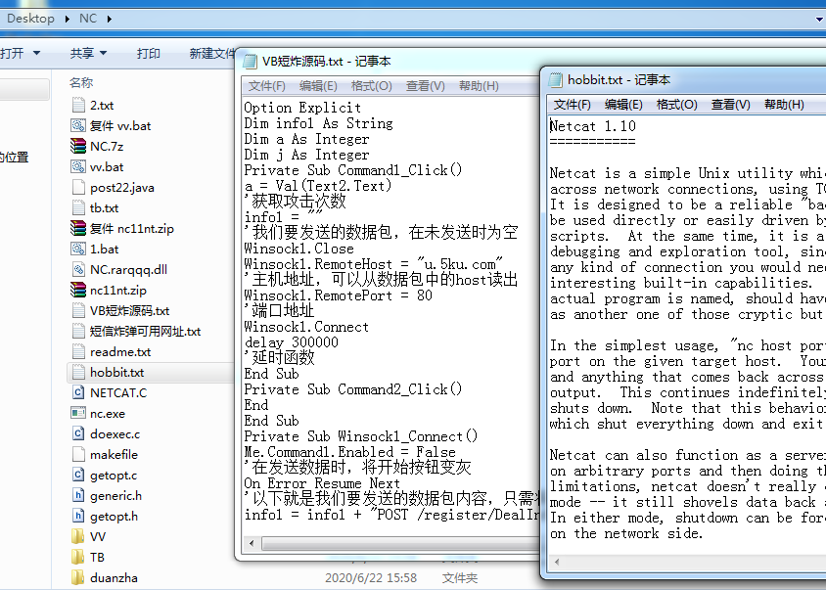This screenshot has width=826, height=590.
Task: Select the doexec.c source file icon
Action: pyautogui.click(x=78, y=433)
